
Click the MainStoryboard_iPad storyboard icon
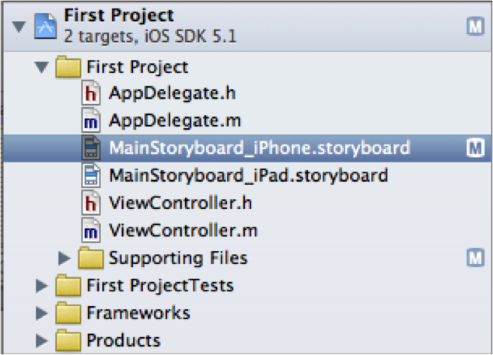pos(92,175)
